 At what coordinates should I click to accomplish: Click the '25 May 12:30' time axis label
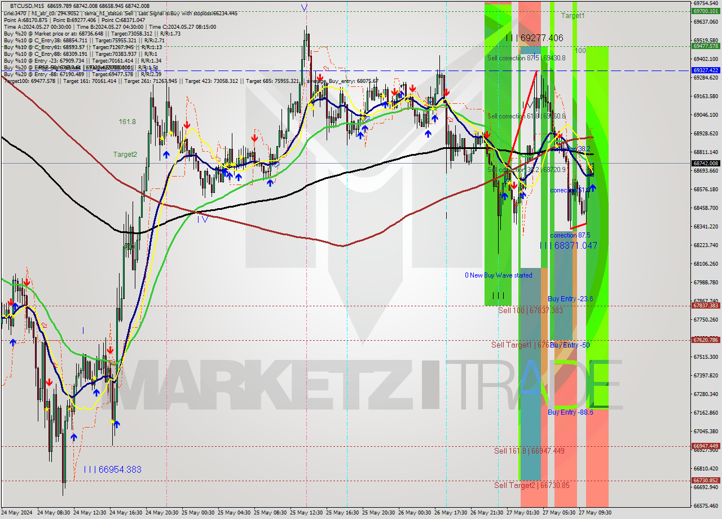coord(307,513)
